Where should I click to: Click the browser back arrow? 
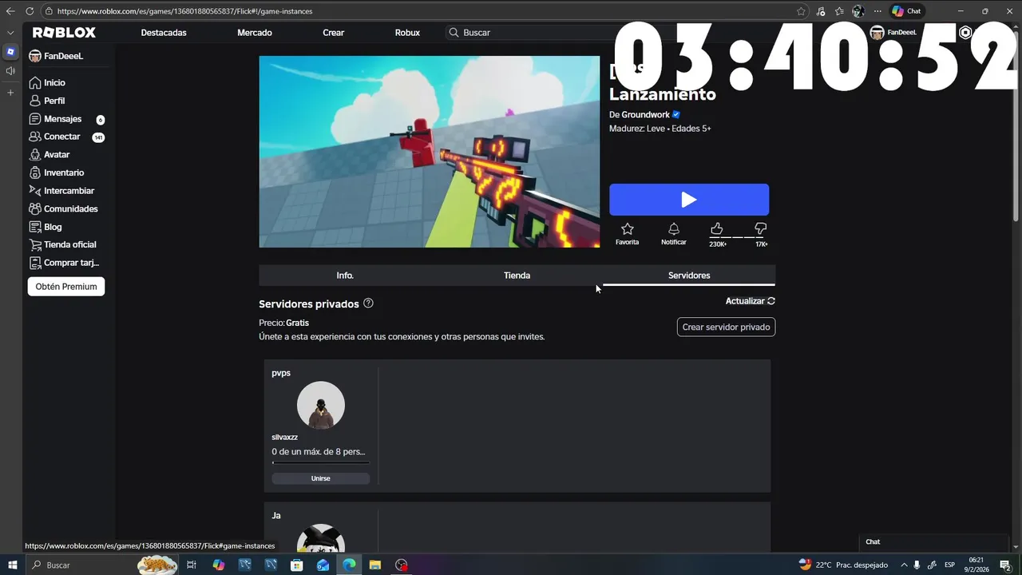point(10,11)
